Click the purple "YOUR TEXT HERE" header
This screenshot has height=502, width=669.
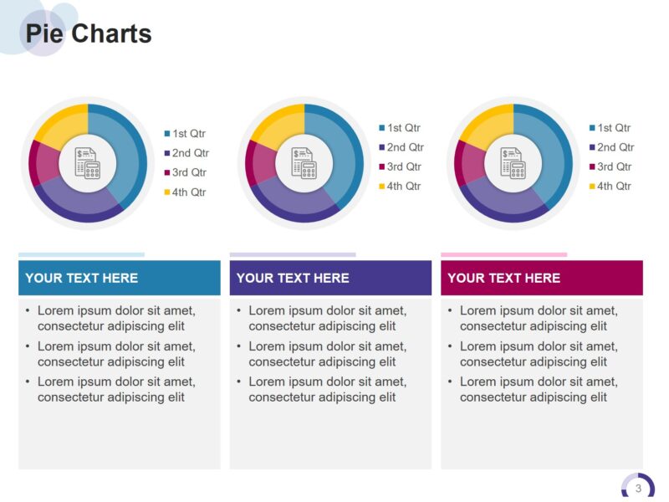click(x=330, y=278)
